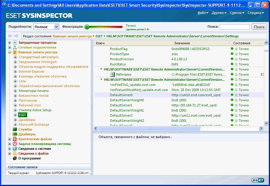
Task: Click the Сведения о файле icon
Action: click(x=15, y=153)
